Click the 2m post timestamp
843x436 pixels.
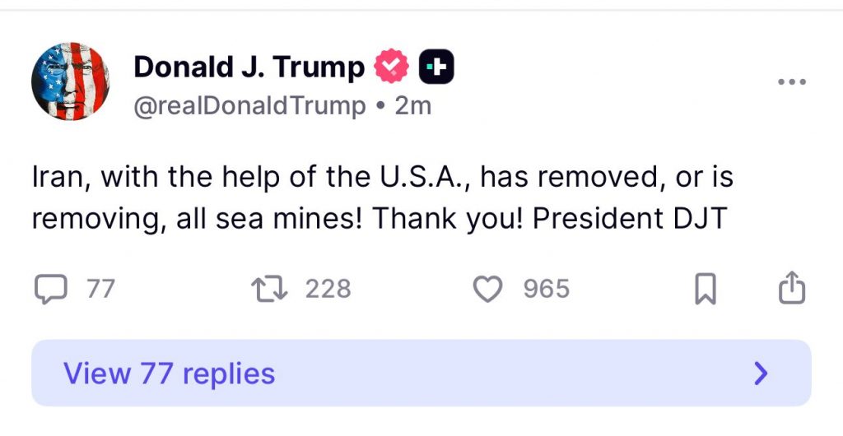click(x=413, y=106)
